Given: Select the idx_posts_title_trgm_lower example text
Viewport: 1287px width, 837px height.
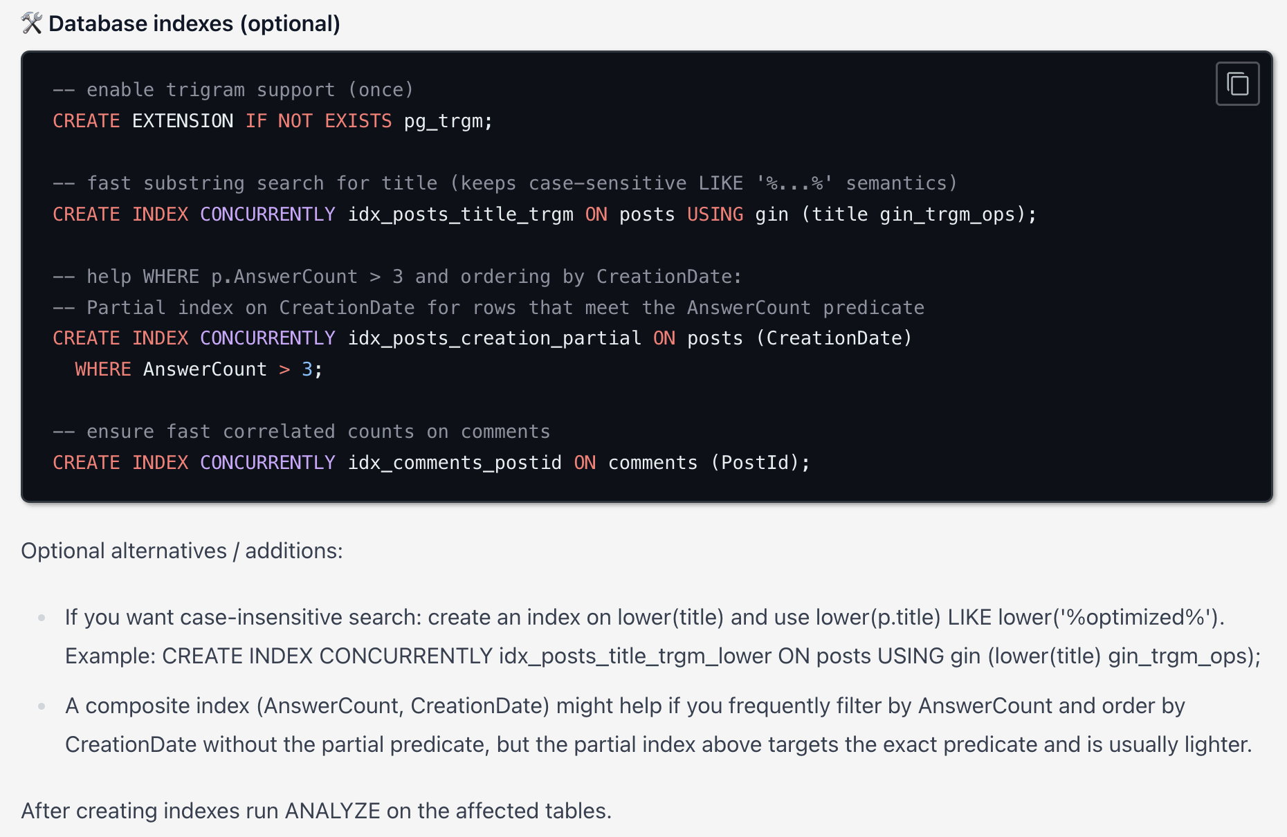Looking at the screenshot, I should pyautogui.click(x=633, y=656).
